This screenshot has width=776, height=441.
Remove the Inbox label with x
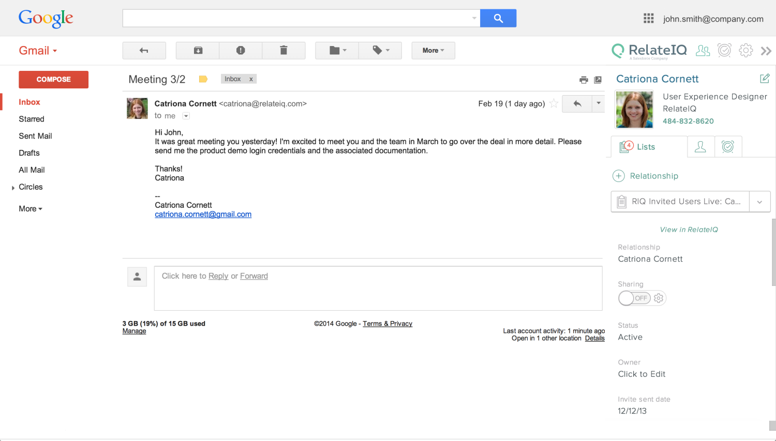tap(251, 79)
